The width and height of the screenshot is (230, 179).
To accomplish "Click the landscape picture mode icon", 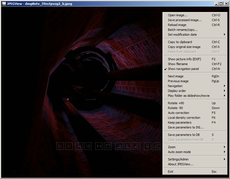I will 156,146.
